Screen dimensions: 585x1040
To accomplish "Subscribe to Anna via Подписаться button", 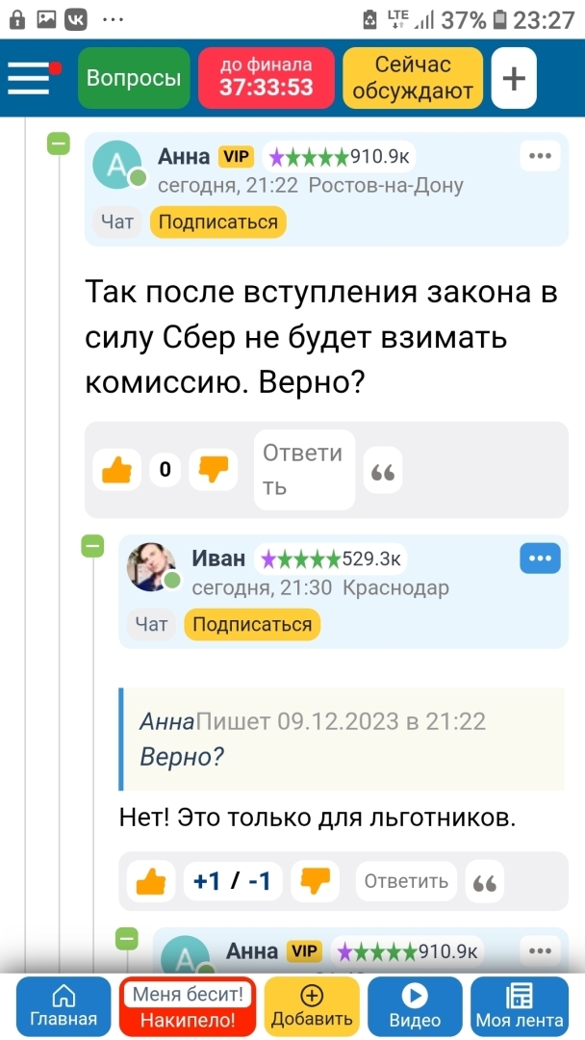I will point(218,222).
